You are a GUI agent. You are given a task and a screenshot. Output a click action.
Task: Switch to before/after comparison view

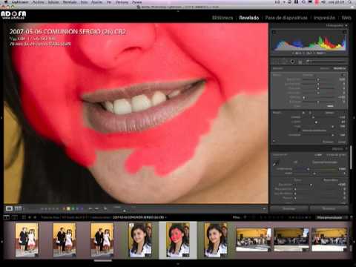[x=18, y=208]
